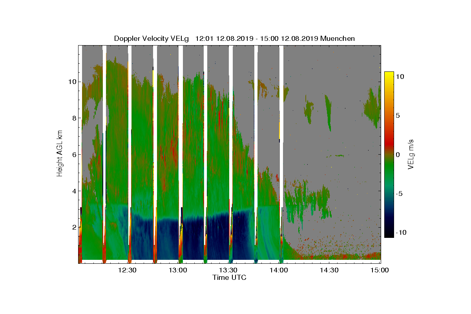Image resolution: width=471 pixels, height=314 pixels.
Task: Click the height axis label 8
Action: tap(73, 118)
